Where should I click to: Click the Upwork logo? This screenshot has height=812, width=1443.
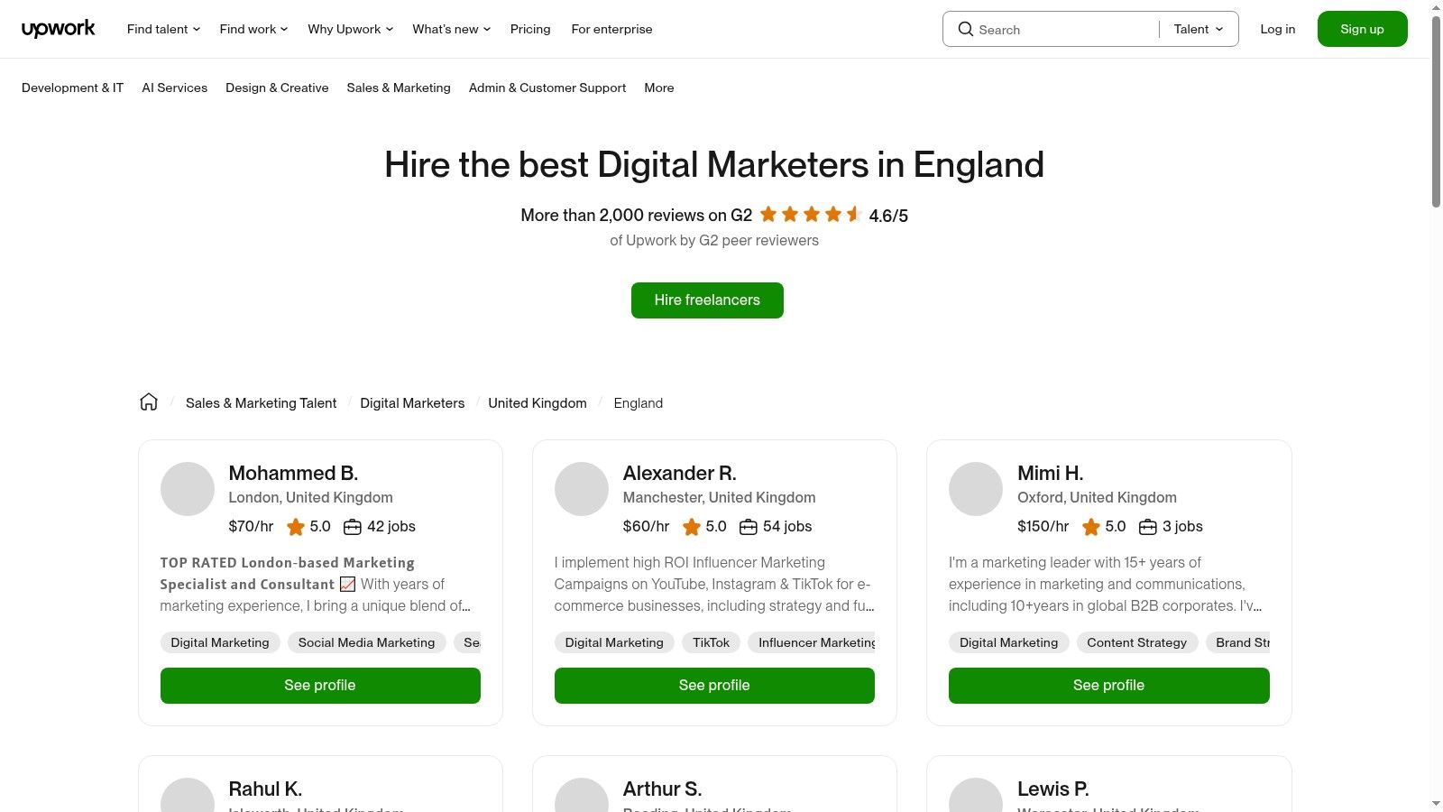click(x=58, y=29)
